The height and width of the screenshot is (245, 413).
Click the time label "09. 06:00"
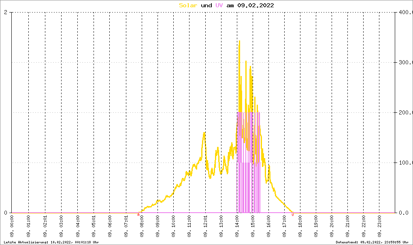[x=110, y=226]
